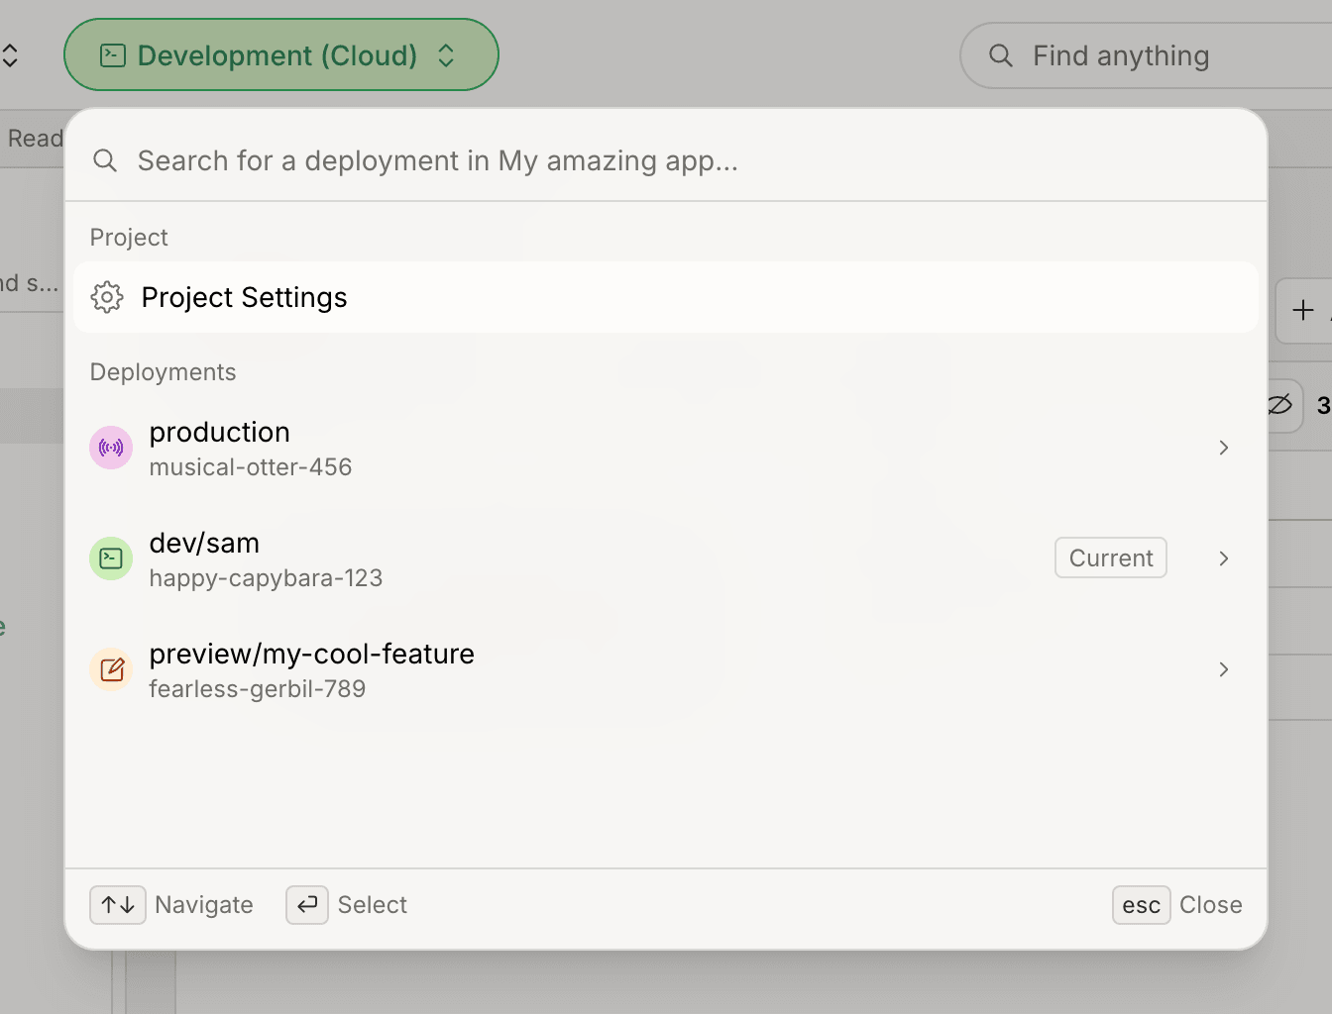Screen dimensions: 1332x1014
Task: Expand the production deployment chevron
Action: 1224,448
